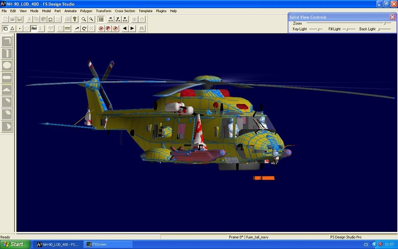Select the smaller magnifier zoom icon
Viewport: 398px width, 249px height.
tap(91, 19)
